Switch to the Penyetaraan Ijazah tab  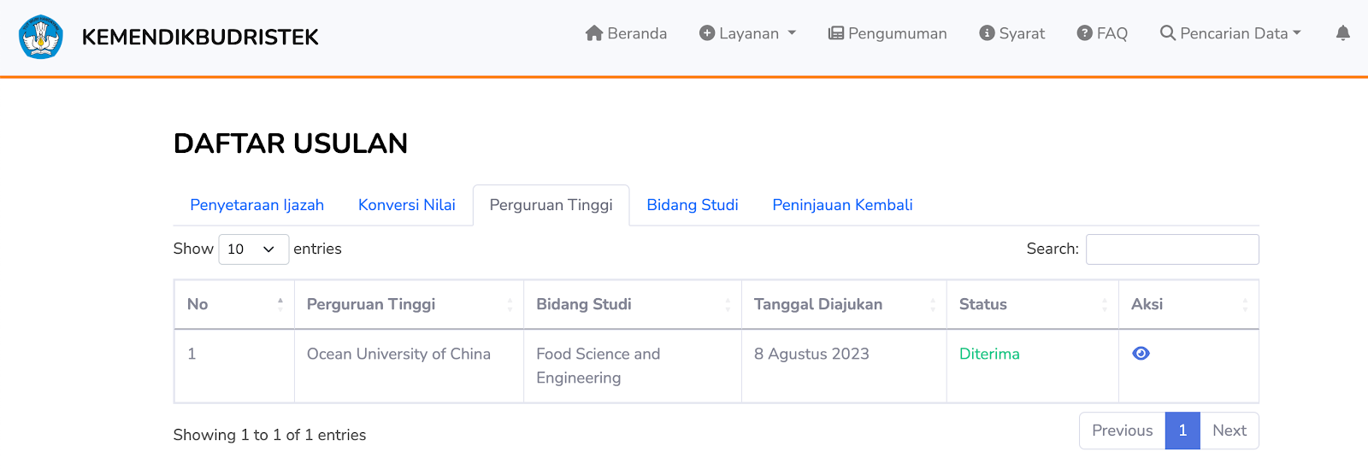(x=256, y=205)
